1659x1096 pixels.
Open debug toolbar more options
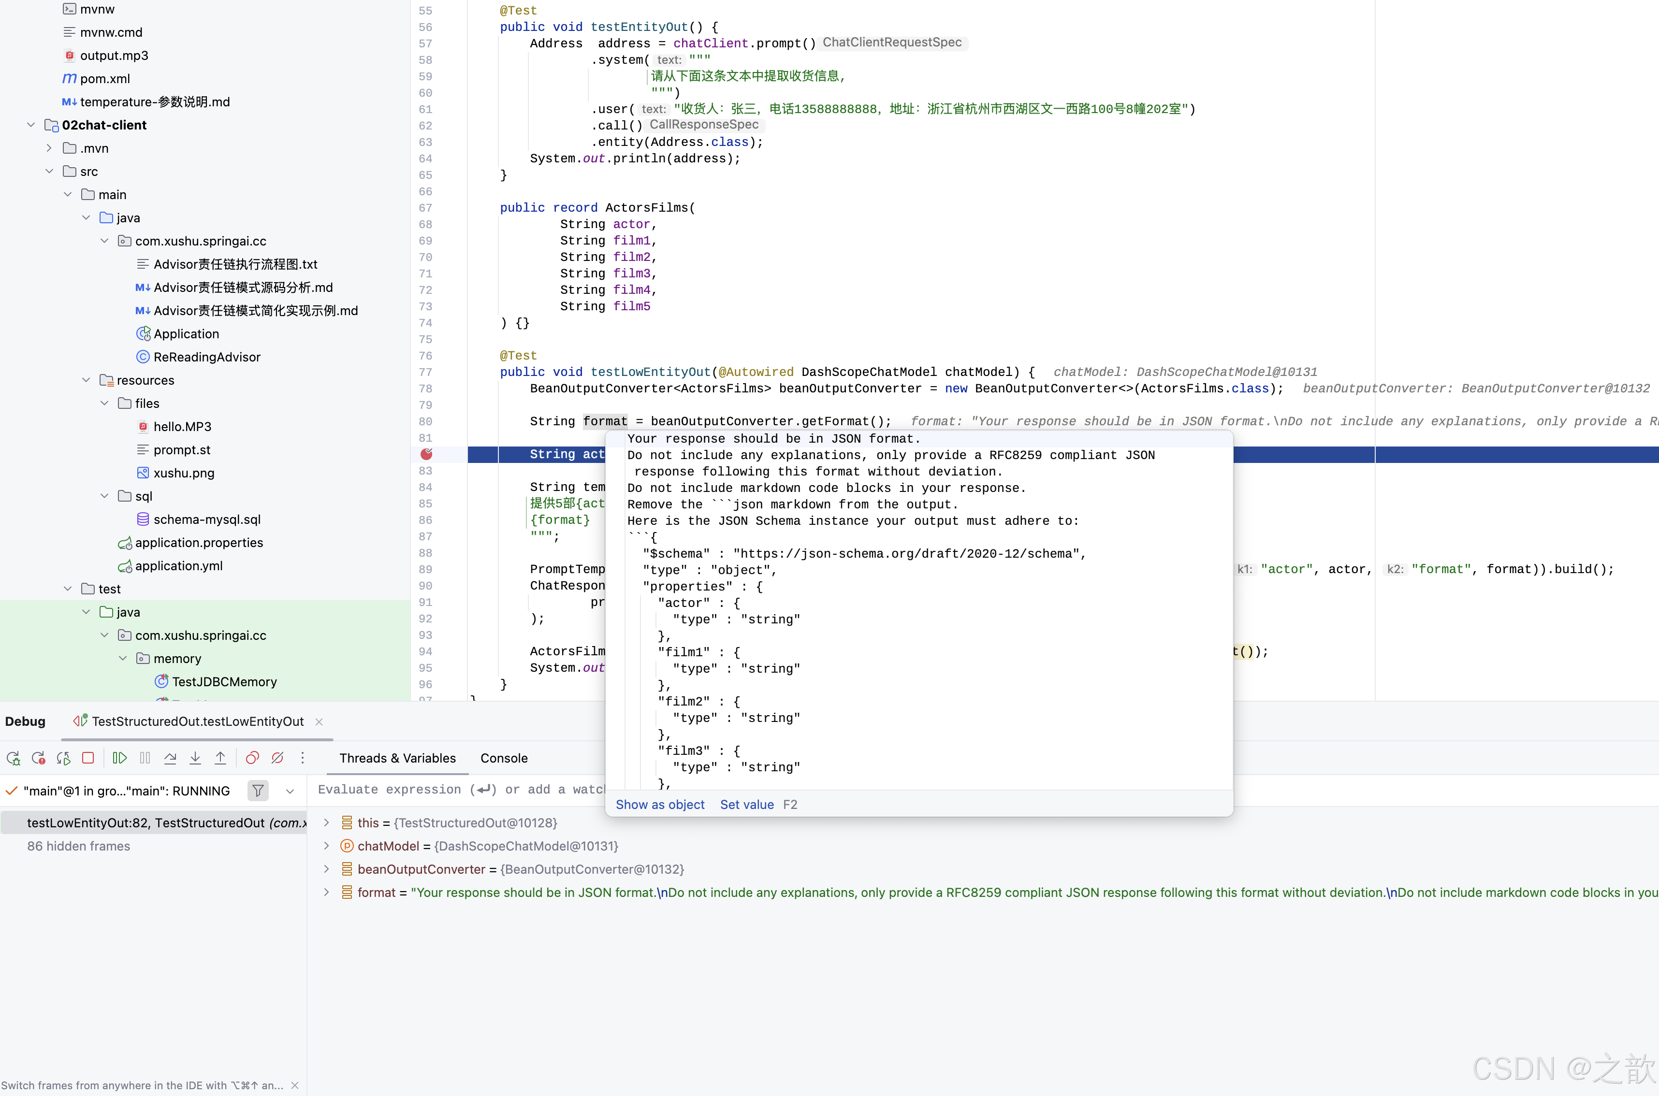click(x=303, y=758)
